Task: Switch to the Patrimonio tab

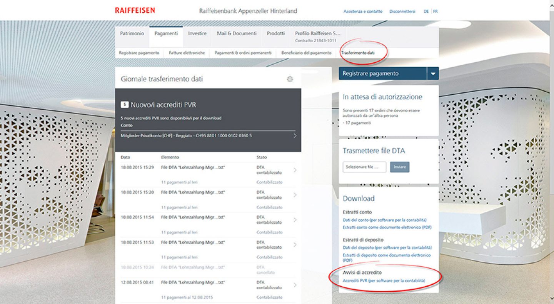Action: pyautogui.click(x=132, y=33)
